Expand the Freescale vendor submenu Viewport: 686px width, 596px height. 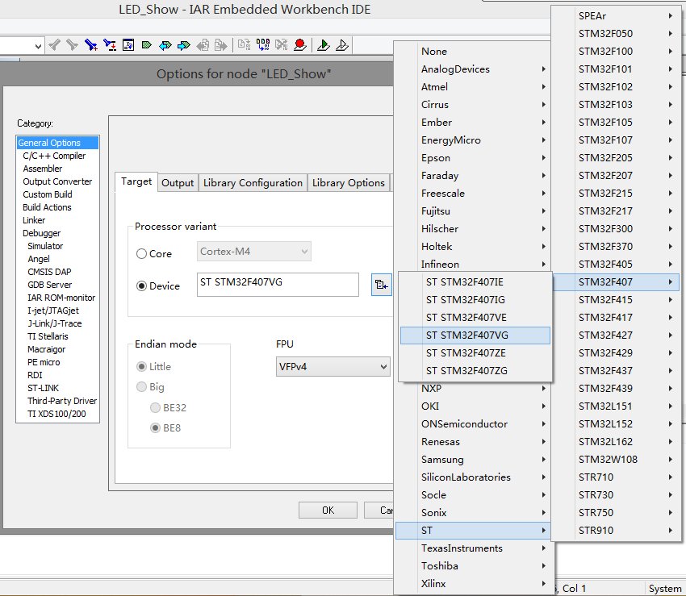click(473, 194)
